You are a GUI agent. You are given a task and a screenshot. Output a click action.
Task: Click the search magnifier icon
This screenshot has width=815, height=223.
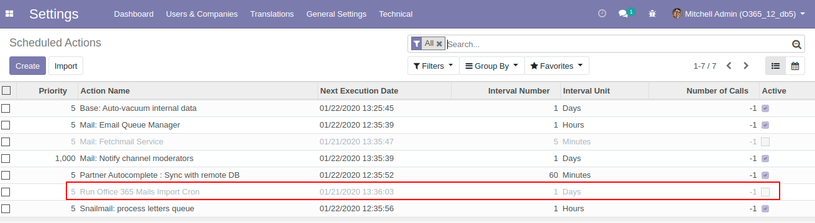click(796, 45)
